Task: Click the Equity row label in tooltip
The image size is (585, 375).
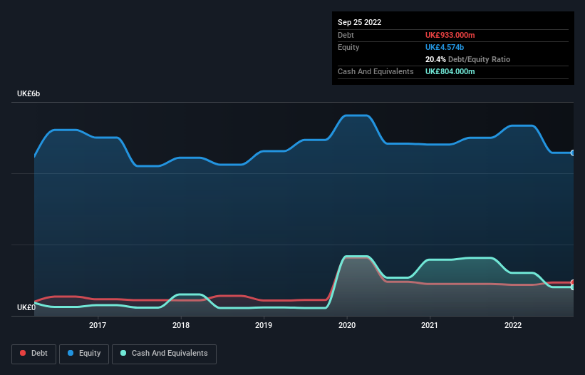Action: point(348,47)
